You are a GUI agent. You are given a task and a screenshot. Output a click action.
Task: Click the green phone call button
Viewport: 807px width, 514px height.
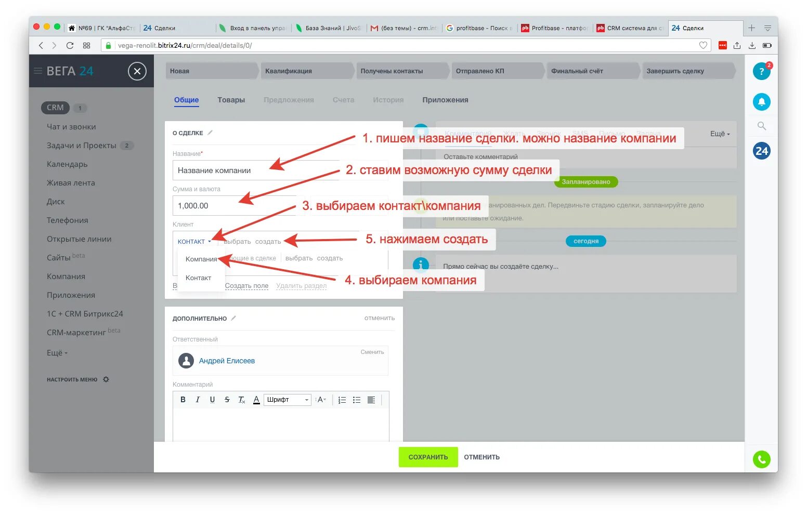[761, 459]
